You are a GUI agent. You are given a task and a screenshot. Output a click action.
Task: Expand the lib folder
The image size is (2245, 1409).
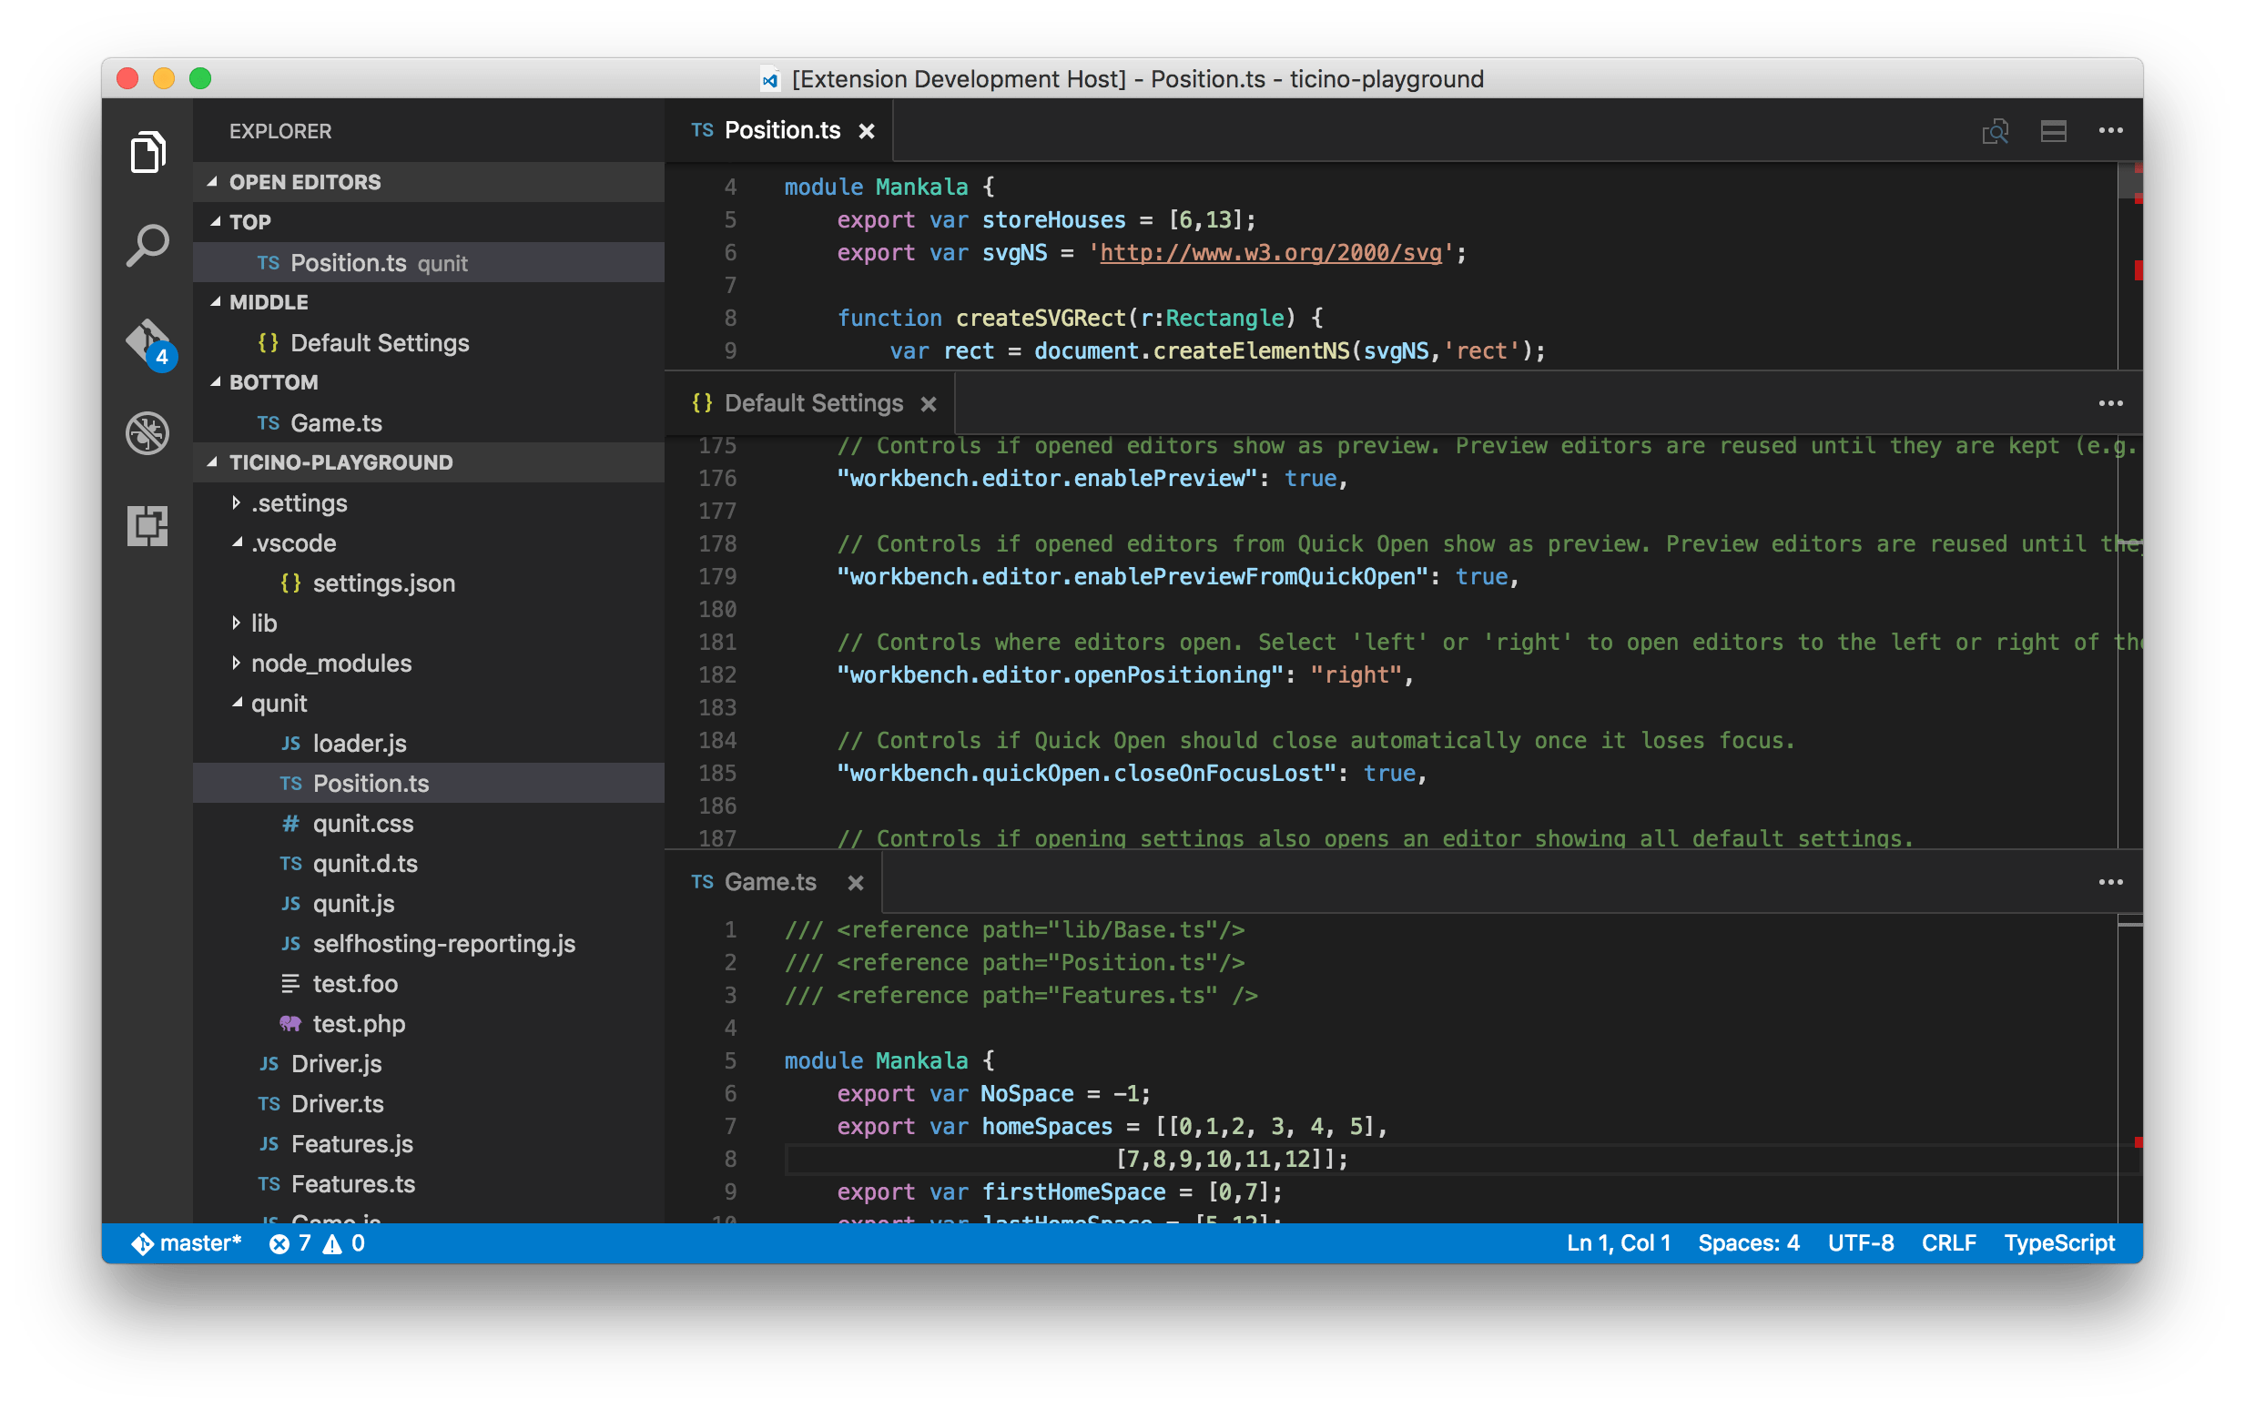point(237,623)
